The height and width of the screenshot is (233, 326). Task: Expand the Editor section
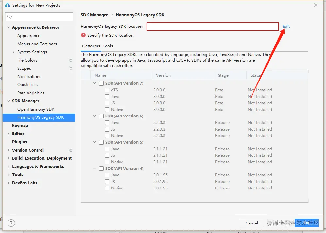pyautogui.click(x=8, y=134)
